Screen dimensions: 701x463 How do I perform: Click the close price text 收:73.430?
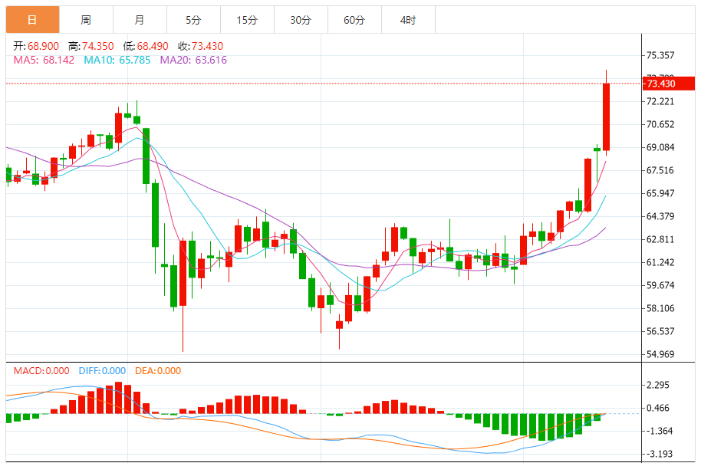tap(201, 46)
